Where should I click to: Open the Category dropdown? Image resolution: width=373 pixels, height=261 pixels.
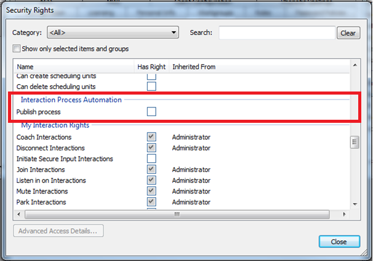click(x=112, y=33)
